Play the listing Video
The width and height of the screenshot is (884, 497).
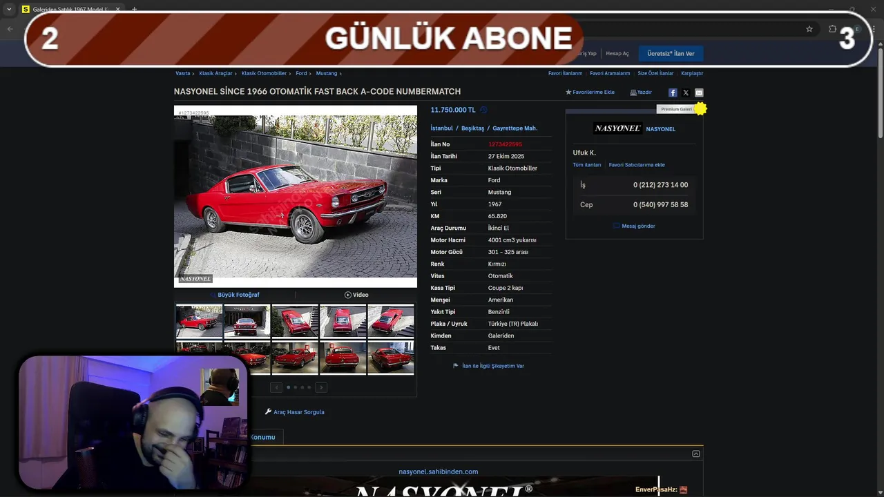click(x=356, y=295)
